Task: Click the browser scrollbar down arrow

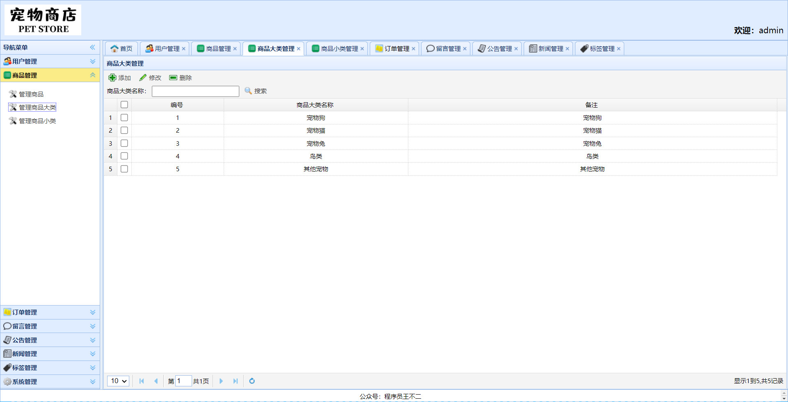Action: click(784, 398)
